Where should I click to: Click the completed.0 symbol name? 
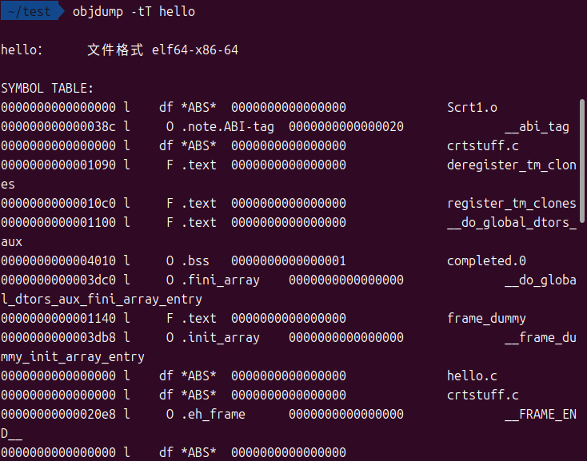point(486,260)
